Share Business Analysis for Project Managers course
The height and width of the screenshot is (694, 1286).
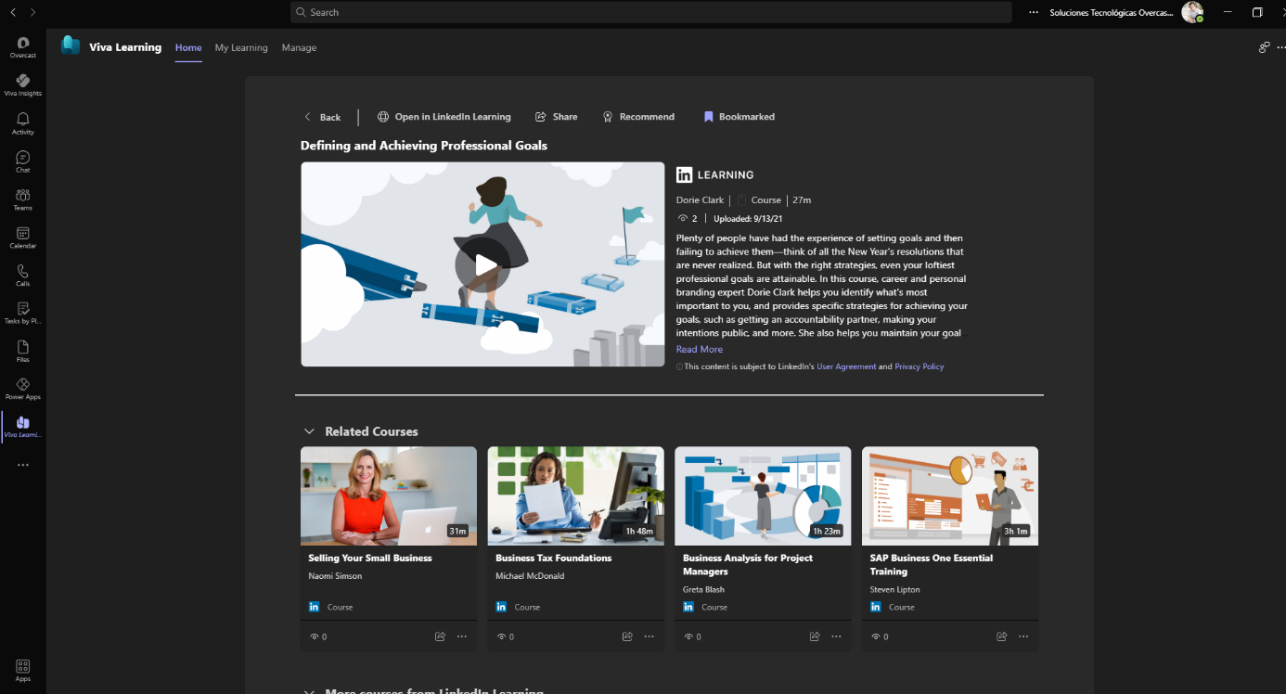pyautogui.click(x=815, y=636)
